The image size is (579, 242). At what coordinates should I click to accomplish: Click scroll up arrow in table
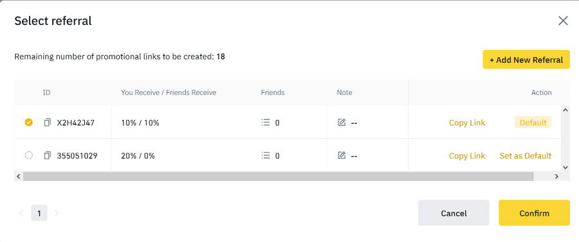click(x=565, y=110)
